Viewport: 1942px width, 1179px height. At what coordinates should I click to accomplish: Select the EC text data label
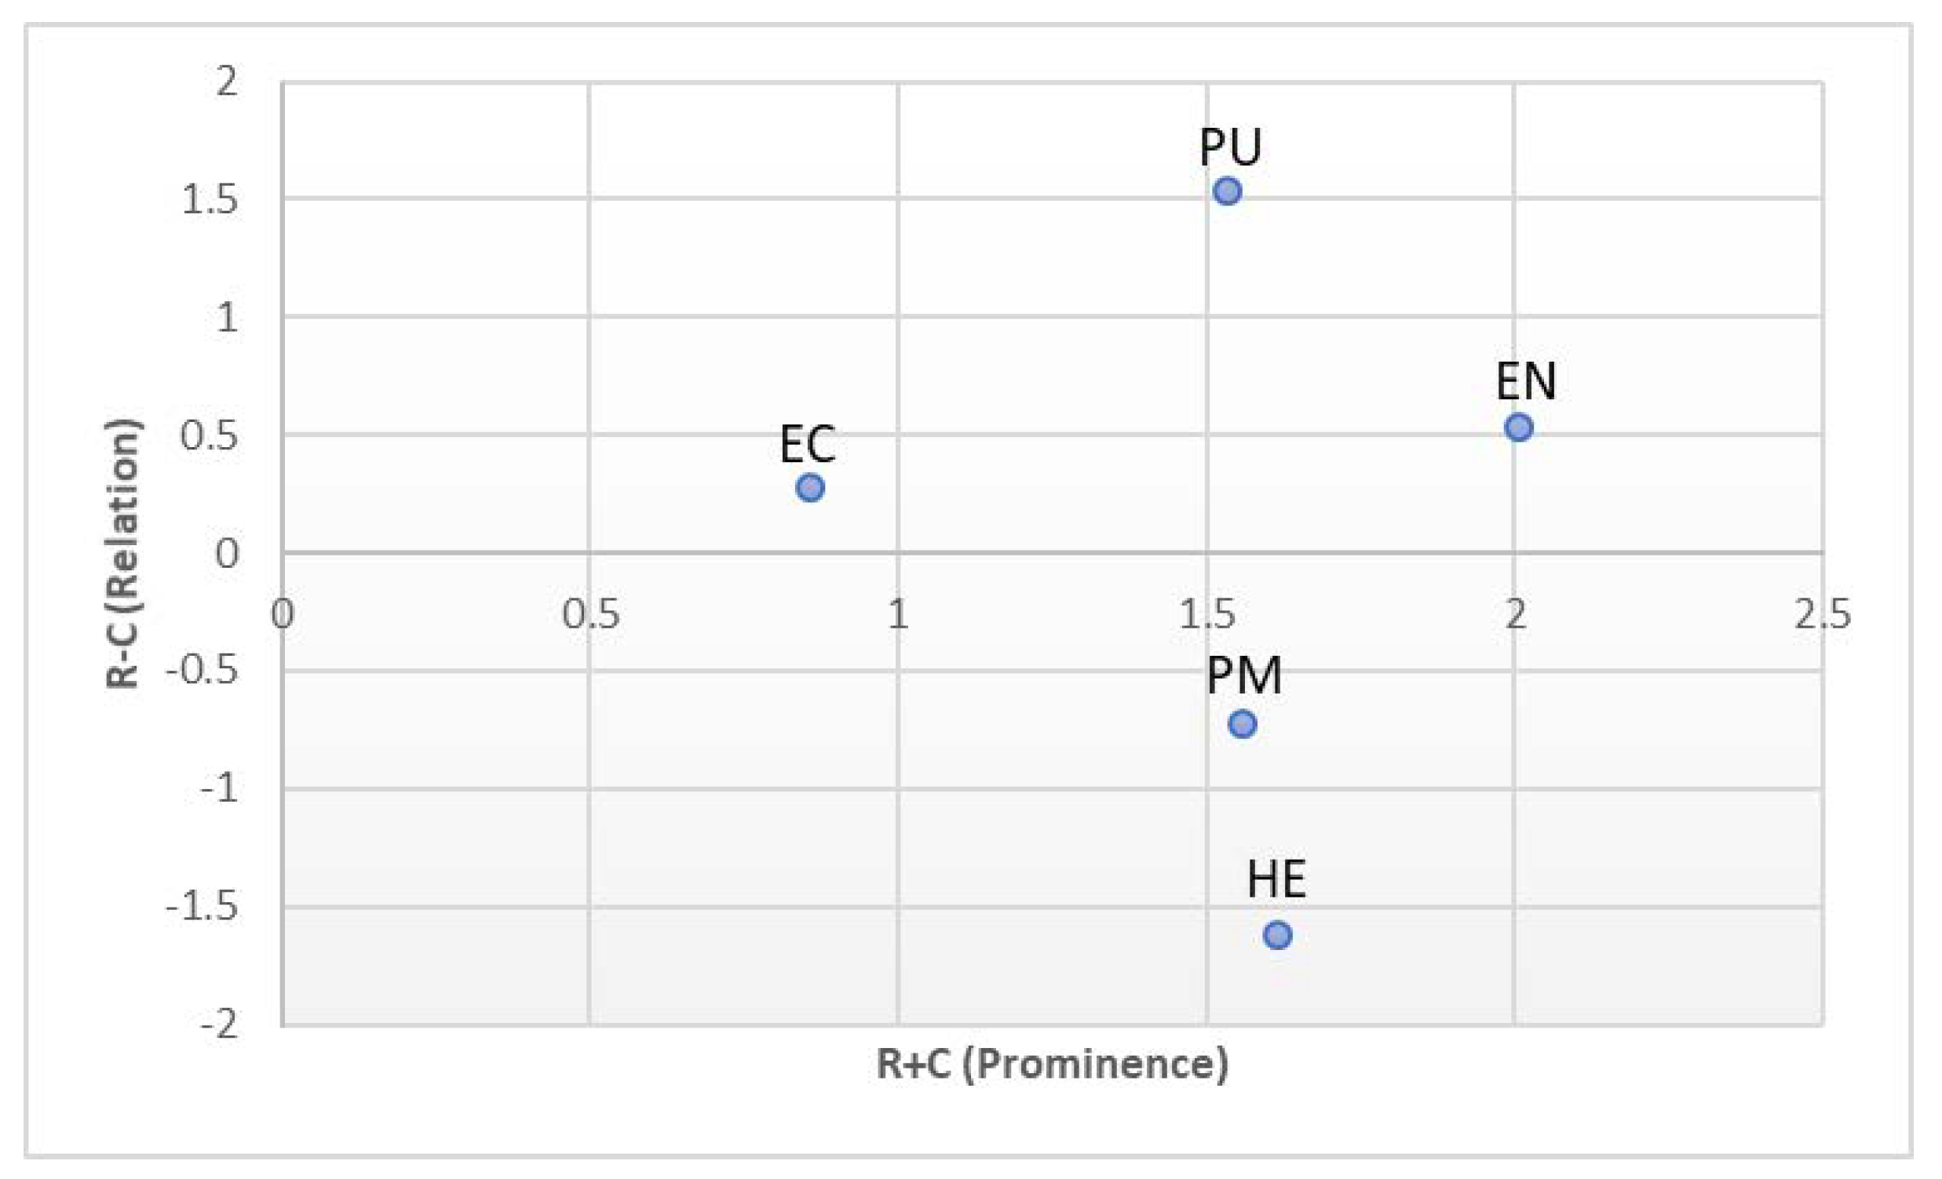[807, 444]
